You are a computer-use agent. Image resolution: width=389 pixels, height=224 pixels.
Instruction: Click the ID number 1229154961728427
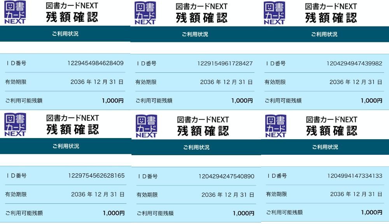pos(225,63)
